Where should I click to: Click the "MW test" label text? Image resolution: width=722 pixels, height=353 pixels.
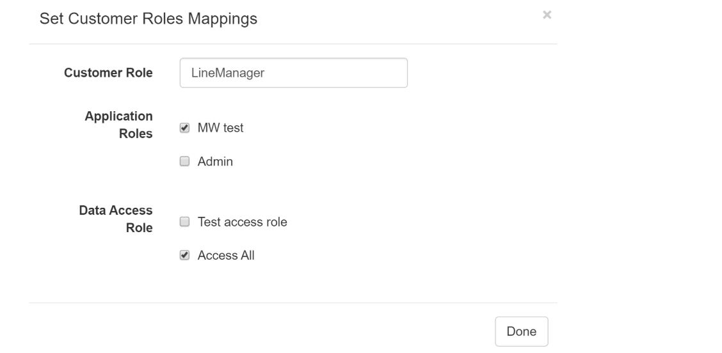click(x=220, y=128)
